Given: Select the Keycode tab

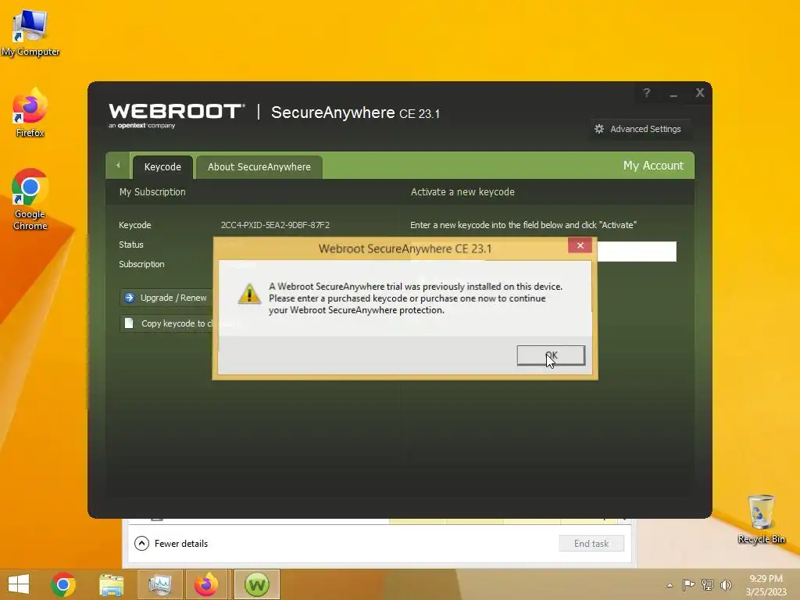Looking at the screenshot, I should (x=162, y=167).
